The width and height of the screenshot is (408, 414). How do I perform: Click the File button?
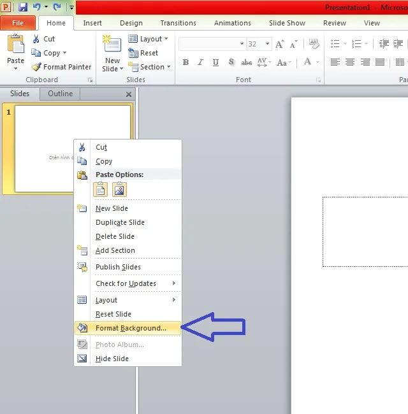[18, 24]
